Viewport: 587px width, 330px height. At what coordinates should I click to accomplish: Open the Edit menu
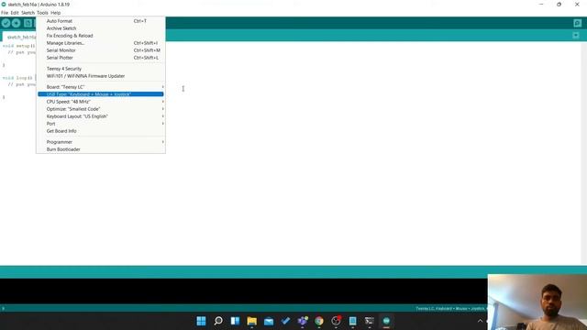15,13
